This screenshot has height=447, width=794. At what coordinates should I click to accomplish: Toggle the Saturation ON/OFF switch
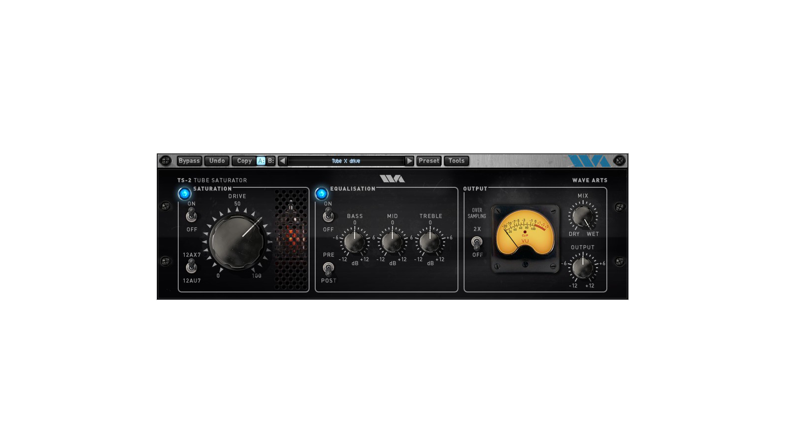click(x=192, y=216)
